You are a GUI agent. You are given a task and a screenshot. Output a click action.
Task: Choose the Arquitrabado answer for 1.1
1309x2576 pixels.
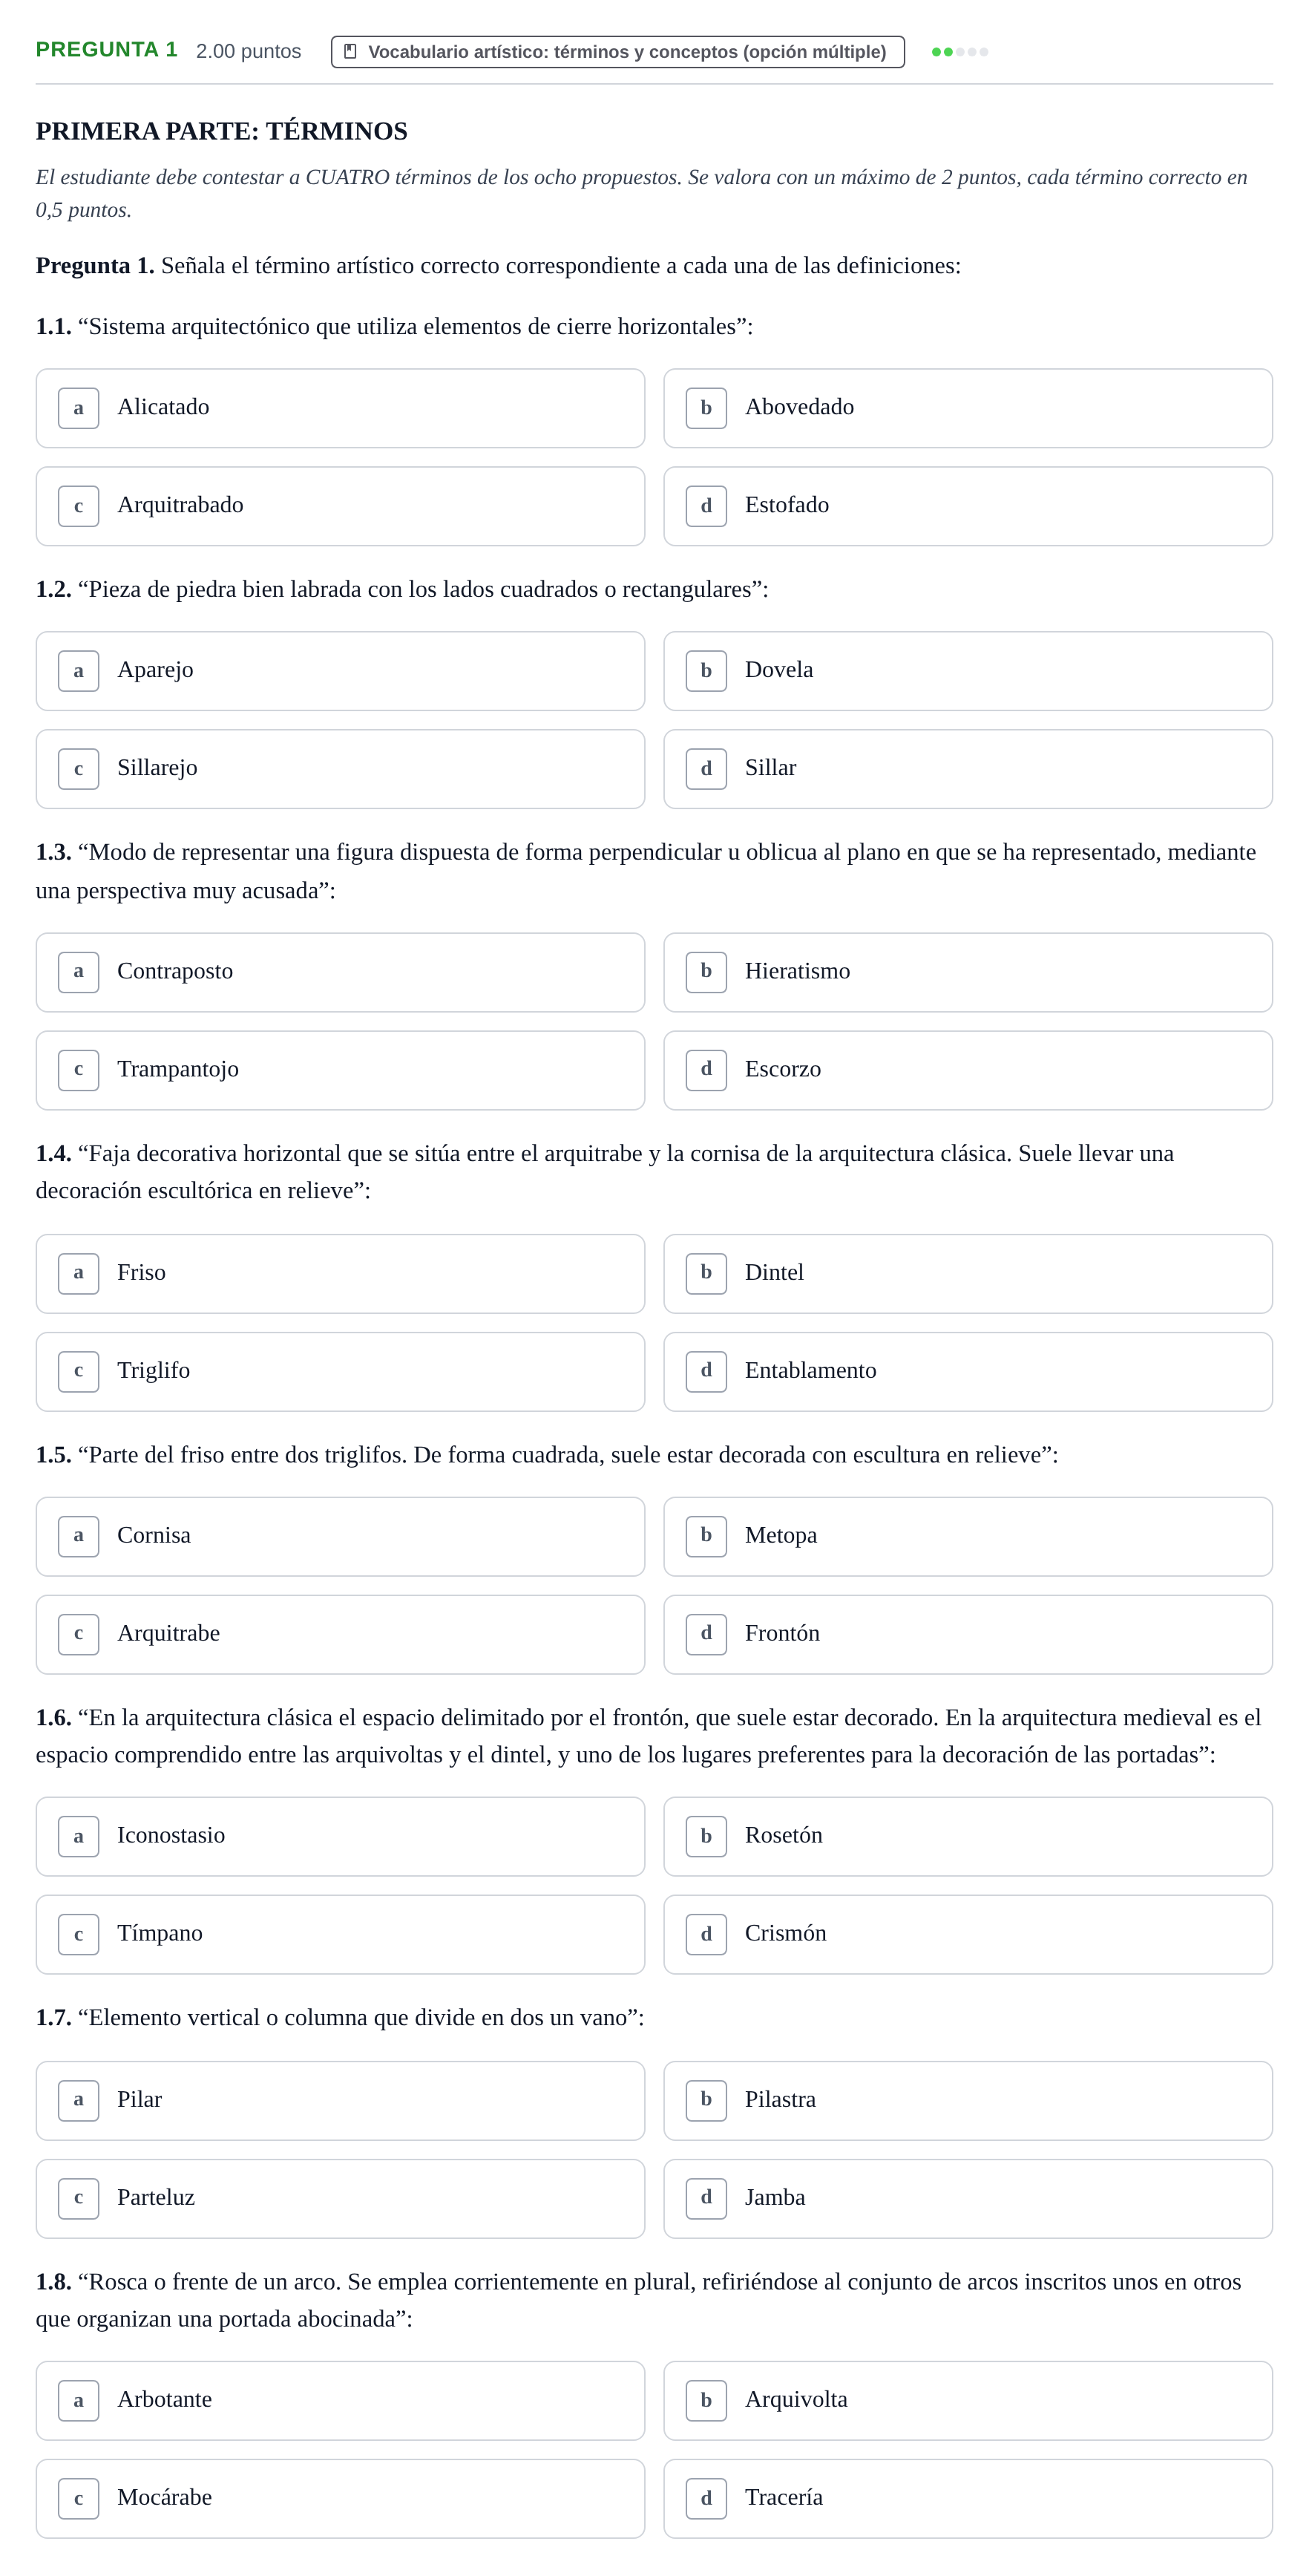click(341, 506)
